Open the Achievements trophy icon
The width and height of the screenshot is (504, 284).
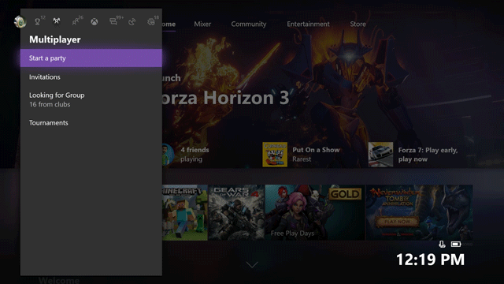[x=38, y=21]
